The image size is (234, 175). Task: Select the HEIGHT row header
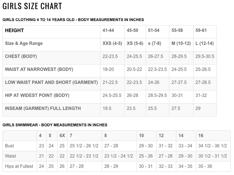[14, 31]
